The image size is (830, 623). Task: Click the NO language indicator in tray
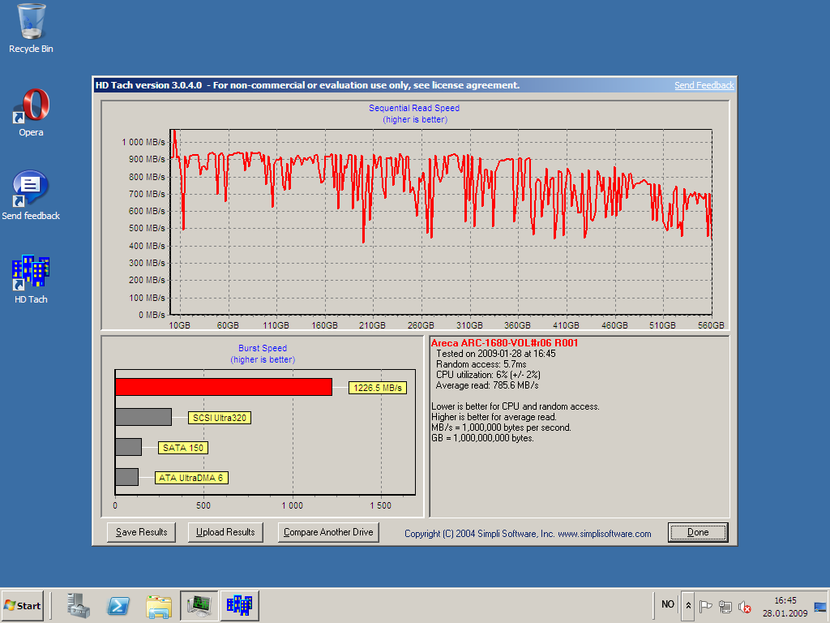point(668,604)
